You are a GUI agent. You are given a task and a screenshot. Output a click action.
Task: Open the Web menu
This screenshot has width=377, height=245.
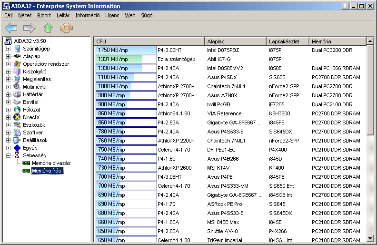pos(130,15)
